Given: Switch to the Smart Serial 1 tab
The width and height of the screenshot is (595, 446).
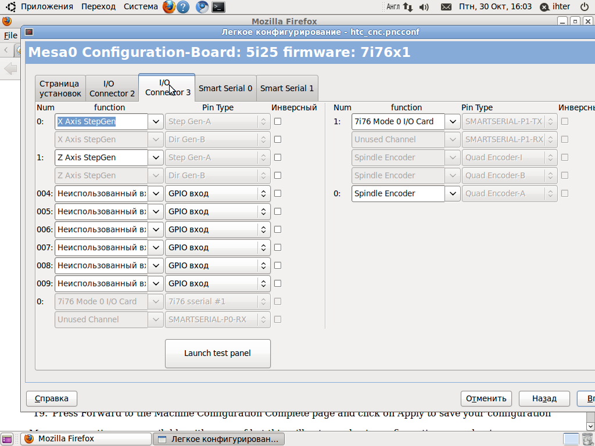Looking at the screenshot, I should 287,88.
